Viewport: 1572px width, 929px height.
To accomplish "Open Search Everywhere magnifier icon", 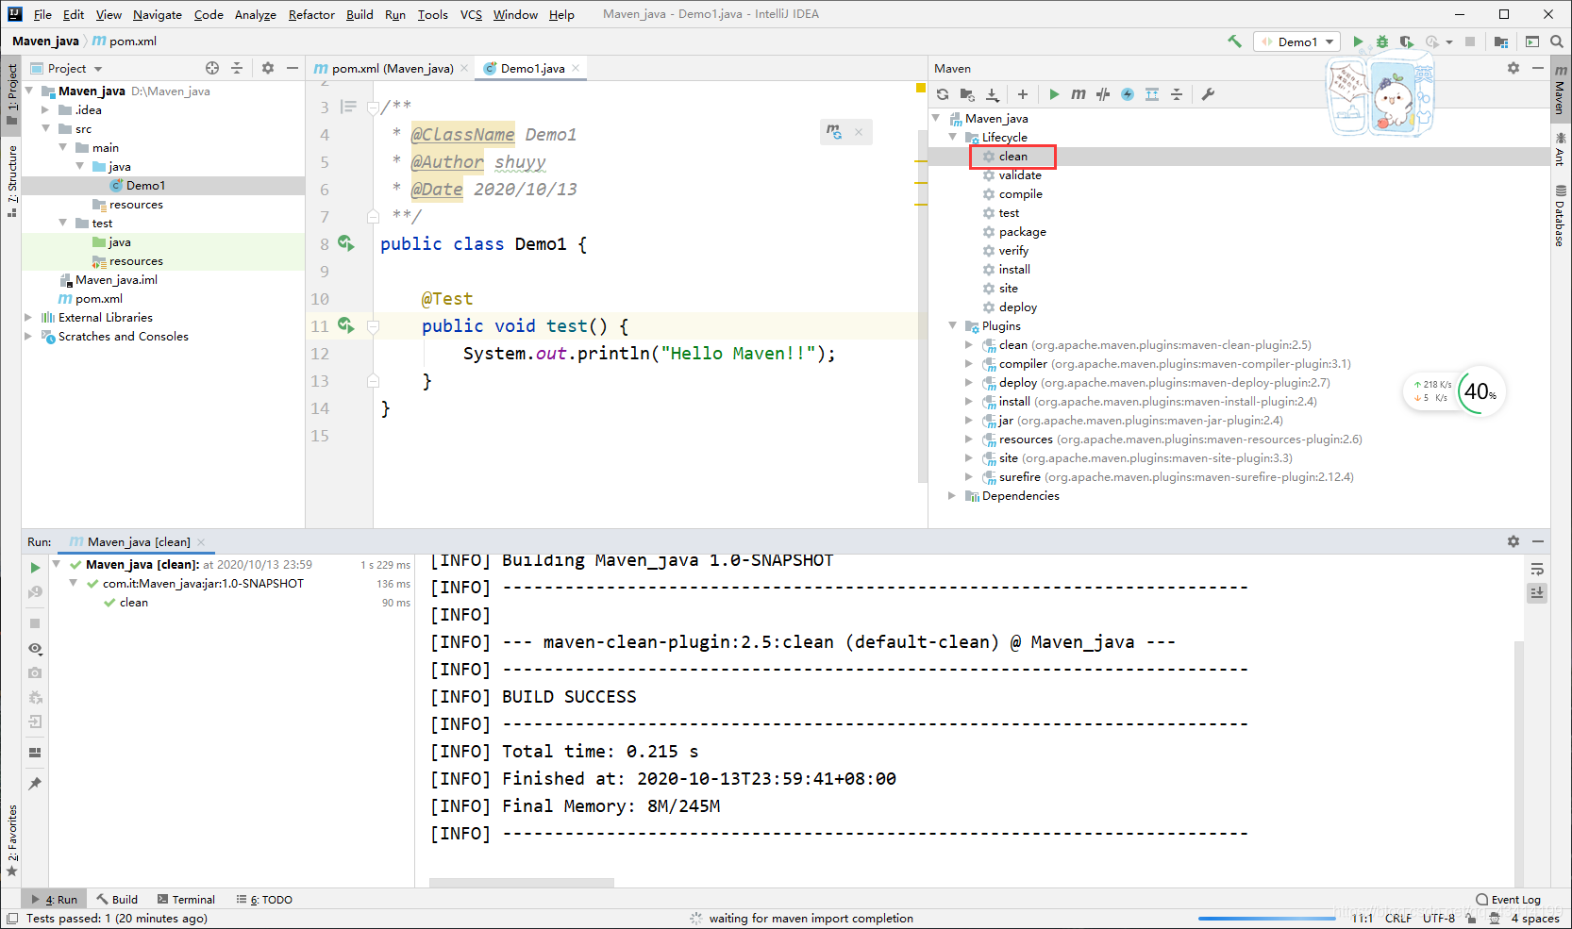I will [x=1557, y=41].
